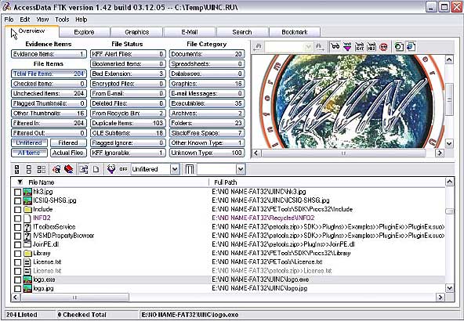Screen dimensions: 464x321
Task: Open the Unfiltered filter dropdown
Action: (x=175, y=169)
